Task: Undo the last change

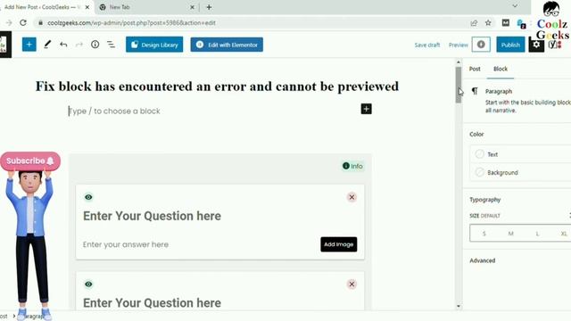Action: pyautogui.click(x=63, y=45)
